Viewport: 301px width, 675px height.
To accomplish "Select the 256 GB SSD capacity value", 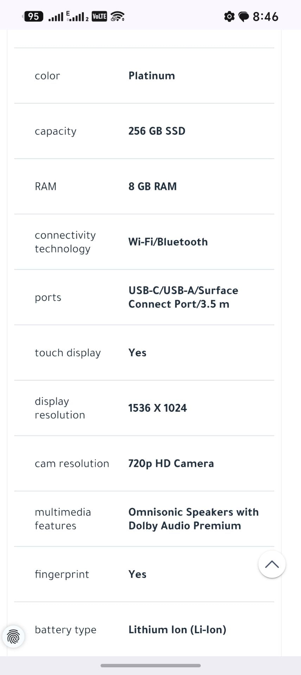I will 157,131.
